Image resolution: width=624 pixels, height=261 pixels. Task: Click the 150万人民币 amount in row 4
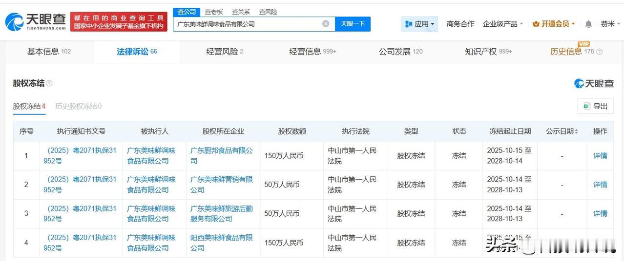284,242
